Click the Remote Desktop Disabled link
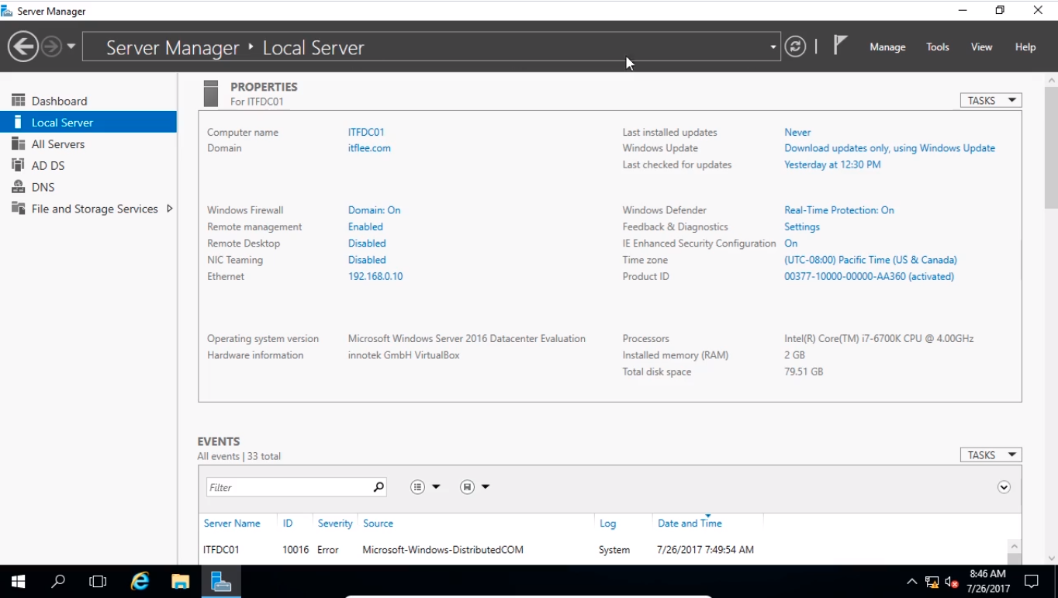 [367, 244]
